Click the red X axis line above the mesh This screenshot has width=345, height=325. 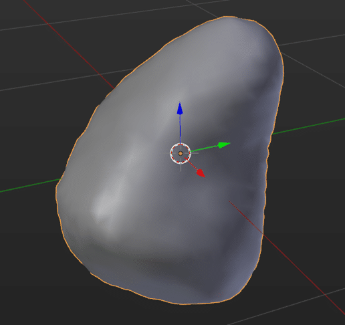[69, 45]
